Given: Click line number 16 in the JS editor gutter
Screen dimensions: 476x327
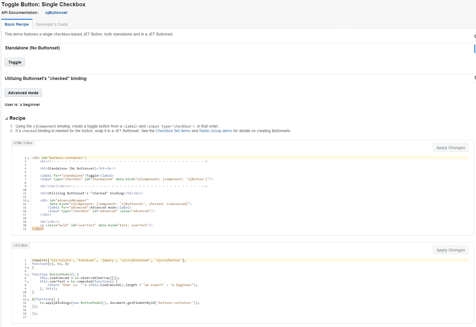Looking at the screenshot, I should click(25, 314).
